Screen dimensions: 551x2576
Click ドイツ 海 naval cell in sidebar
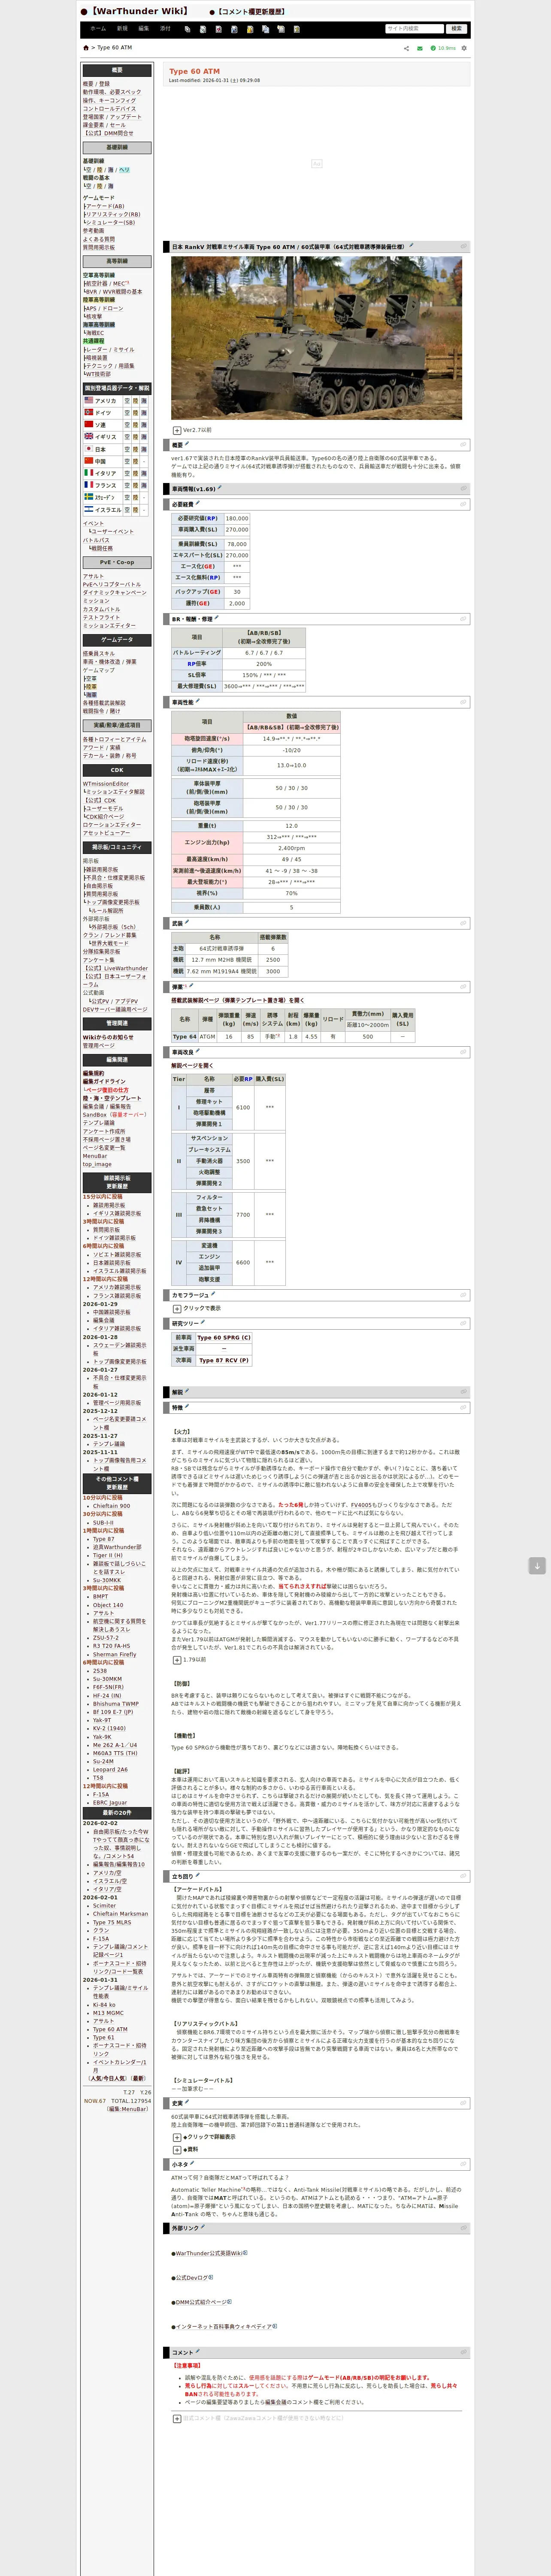point(144,412)
